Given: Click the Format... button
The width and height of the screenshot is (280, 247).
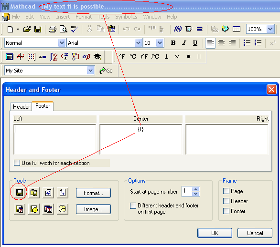Looking at the screenshot, I should pos(93,193).
